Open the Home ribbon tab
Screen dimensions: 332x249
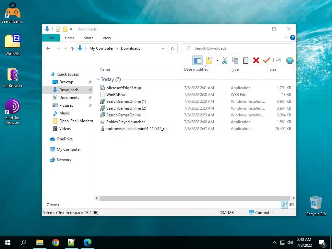click(x=70, y=38)
